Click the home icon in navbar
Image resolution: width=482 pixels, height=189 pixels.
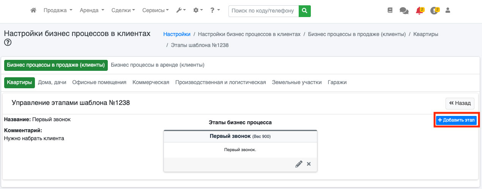33,11
